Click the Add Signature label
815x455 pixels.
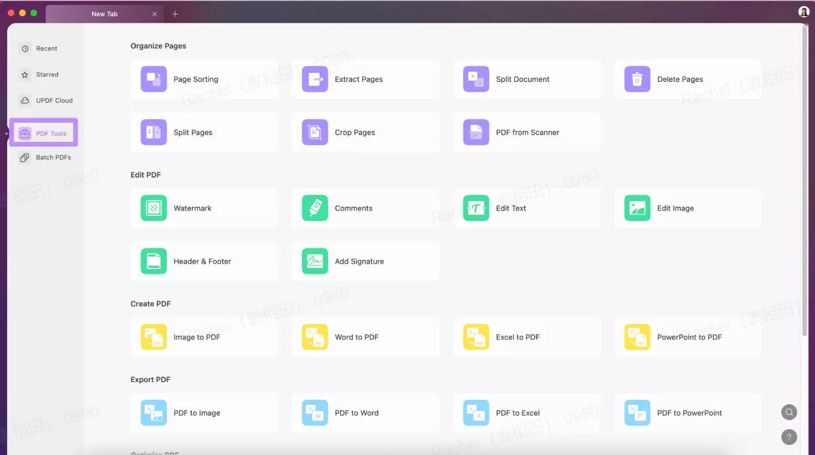click(x=359, y=262)
